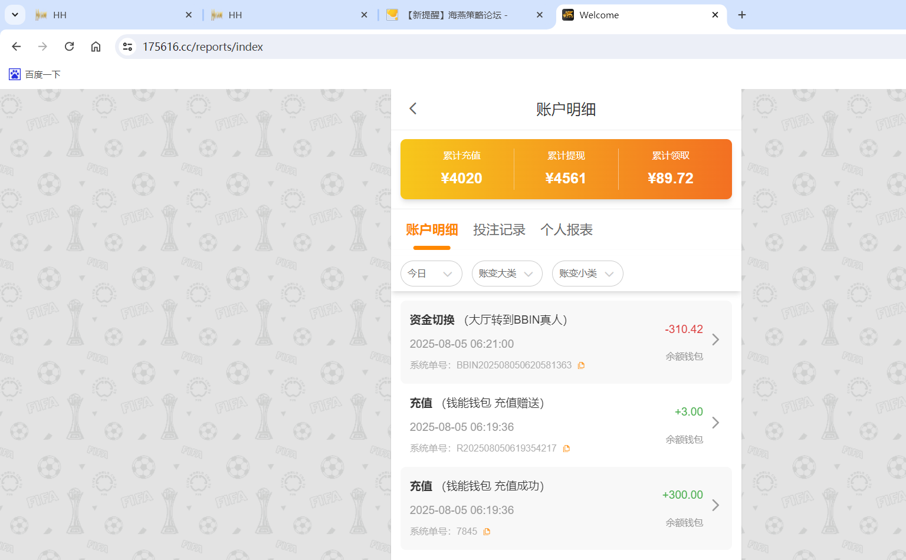Open the 账变小类 subcategory dropdown

click(x=587, y=274)
